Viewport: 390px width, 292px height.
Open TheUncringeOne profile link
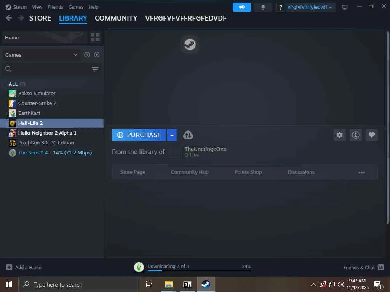pyautogui.click(x=205, y=149)
